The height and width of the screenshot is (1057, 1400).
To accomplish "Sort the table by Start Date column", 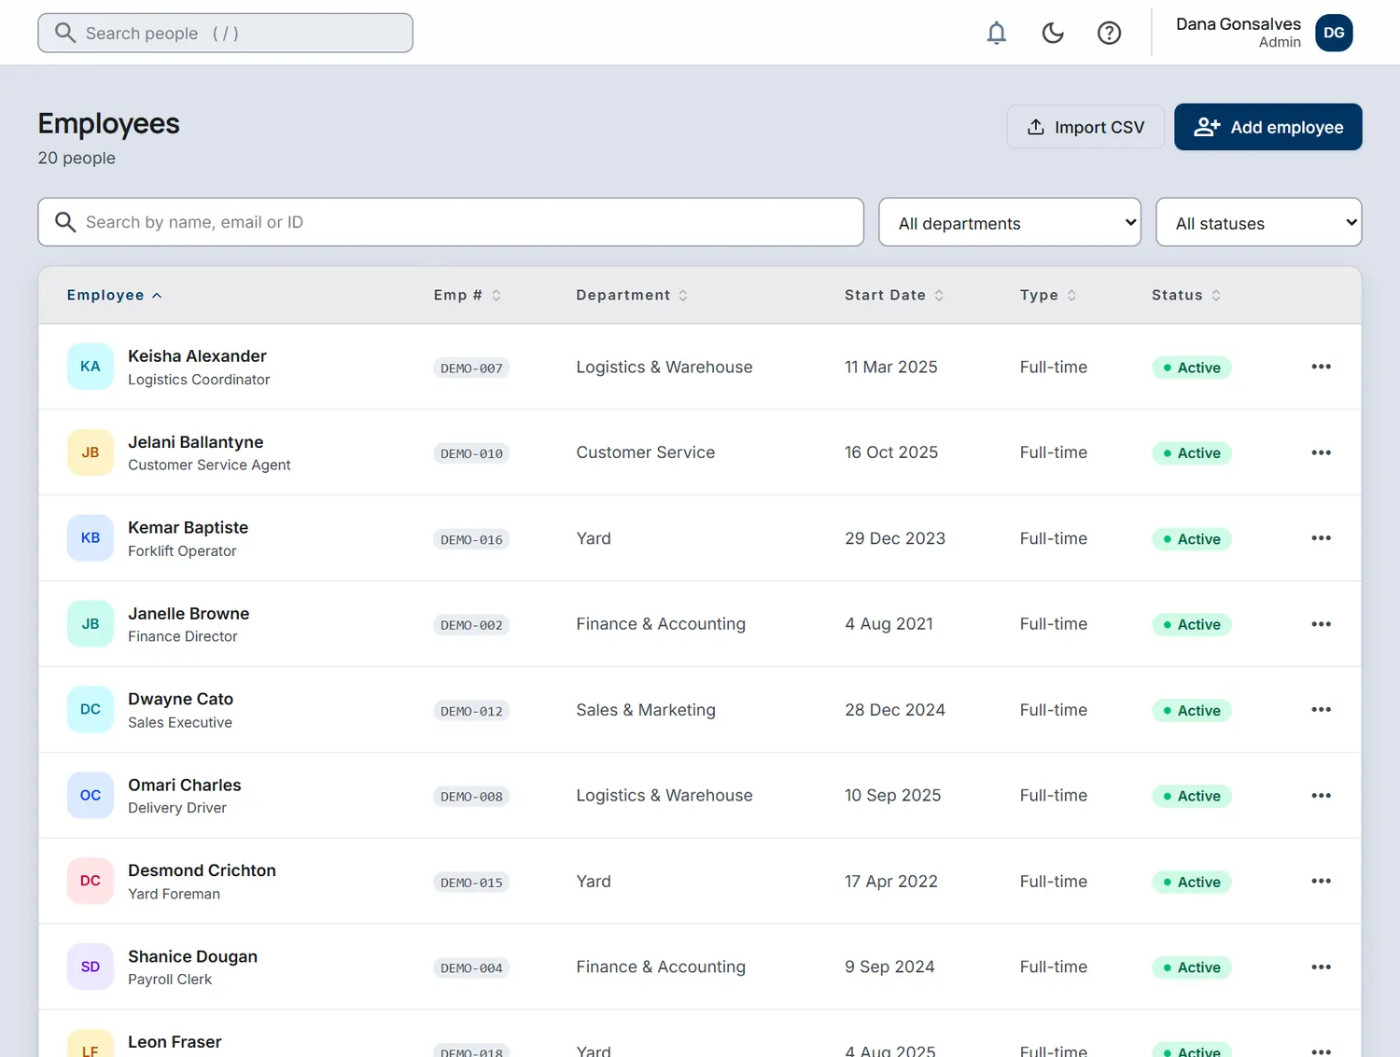I will coord(894,295).
